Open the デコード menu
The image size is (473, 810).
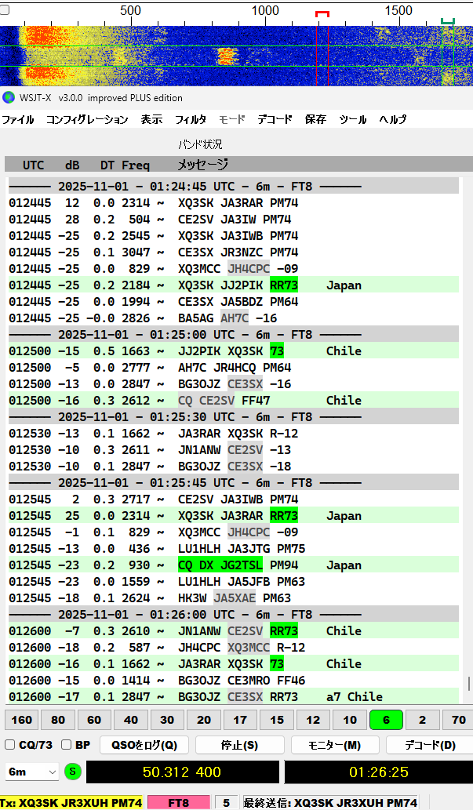(x=275, y=120)
